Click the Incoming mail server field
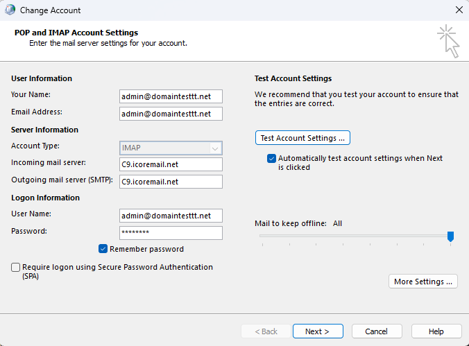469x346 pixels. point(171,164)
